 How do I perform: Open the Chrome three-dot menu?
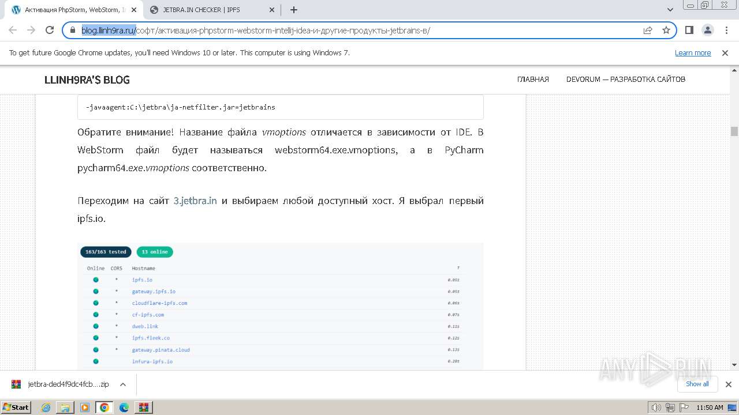click(725, 31)
